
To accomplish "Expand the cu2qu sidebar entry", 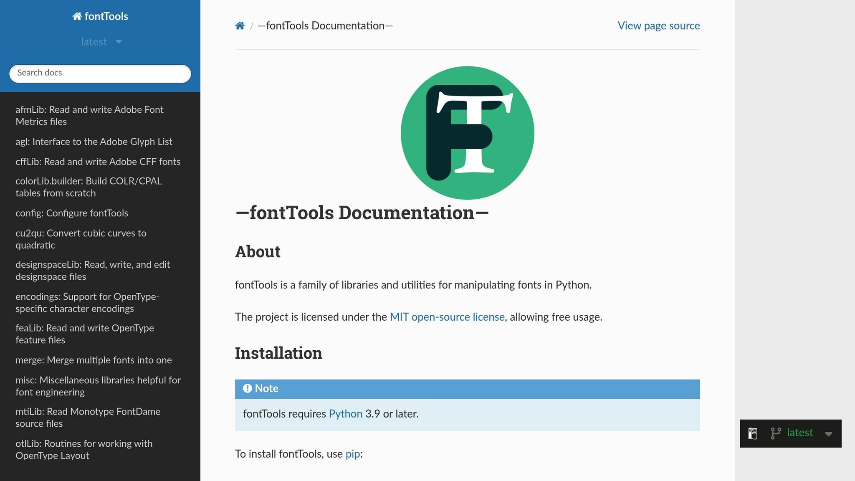I will pos(81,239).
